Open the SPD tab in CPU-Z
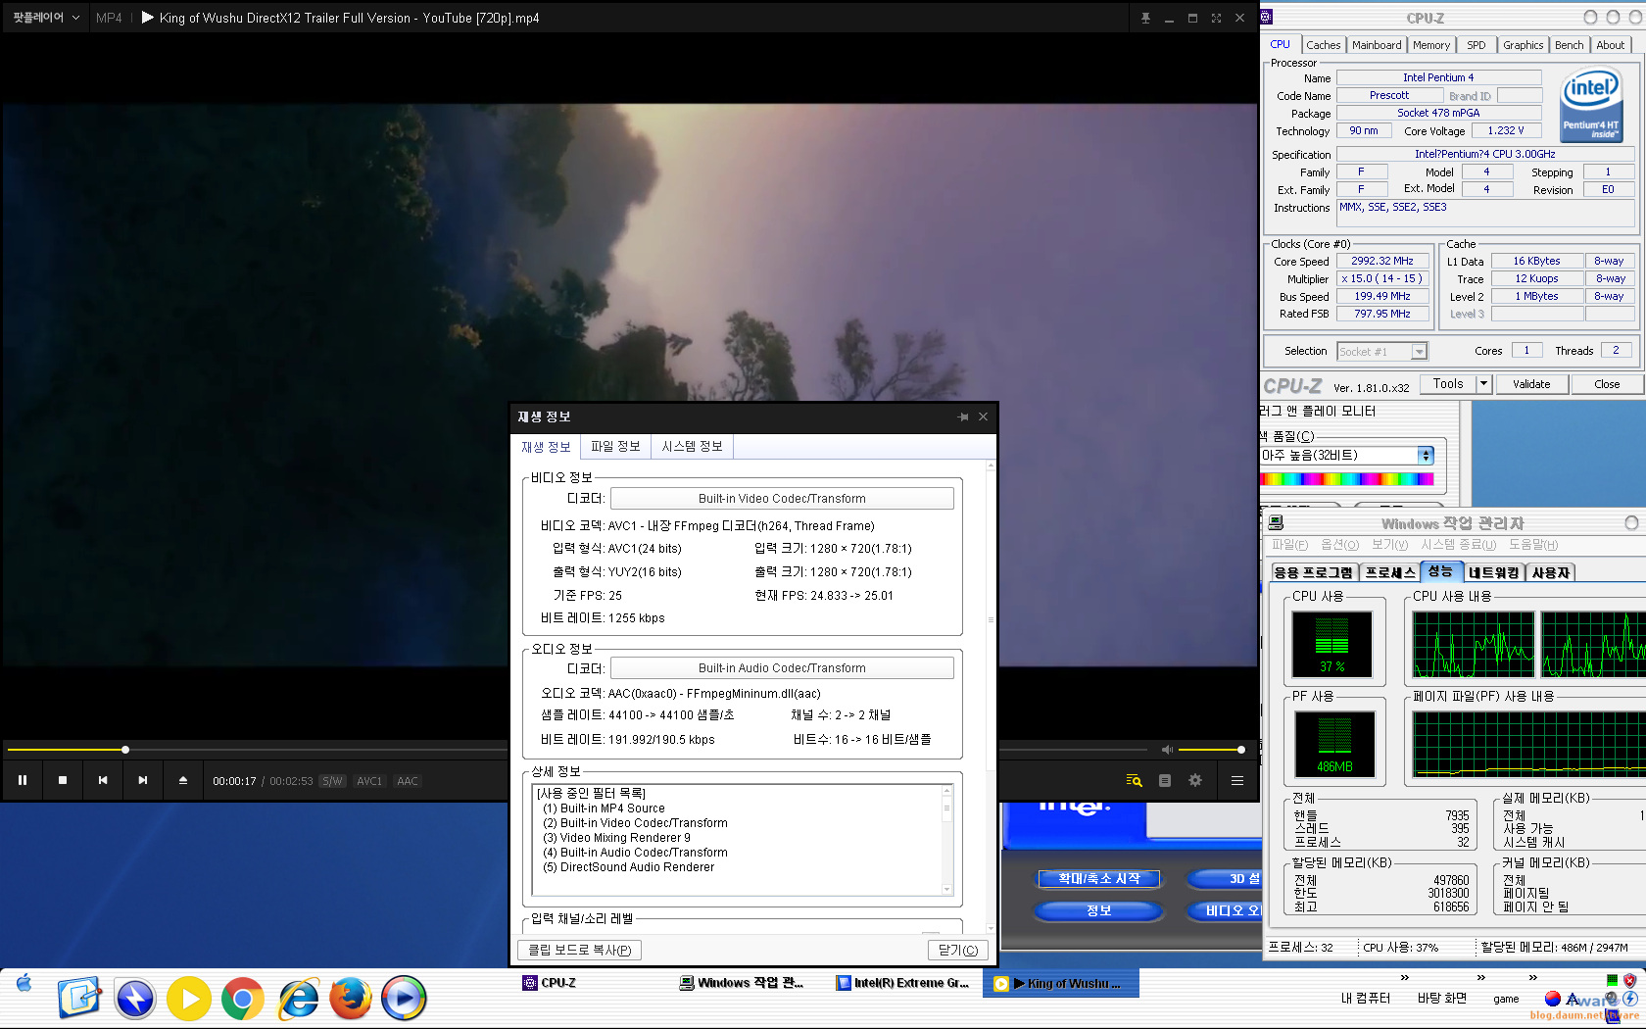 pos(1477,45)
